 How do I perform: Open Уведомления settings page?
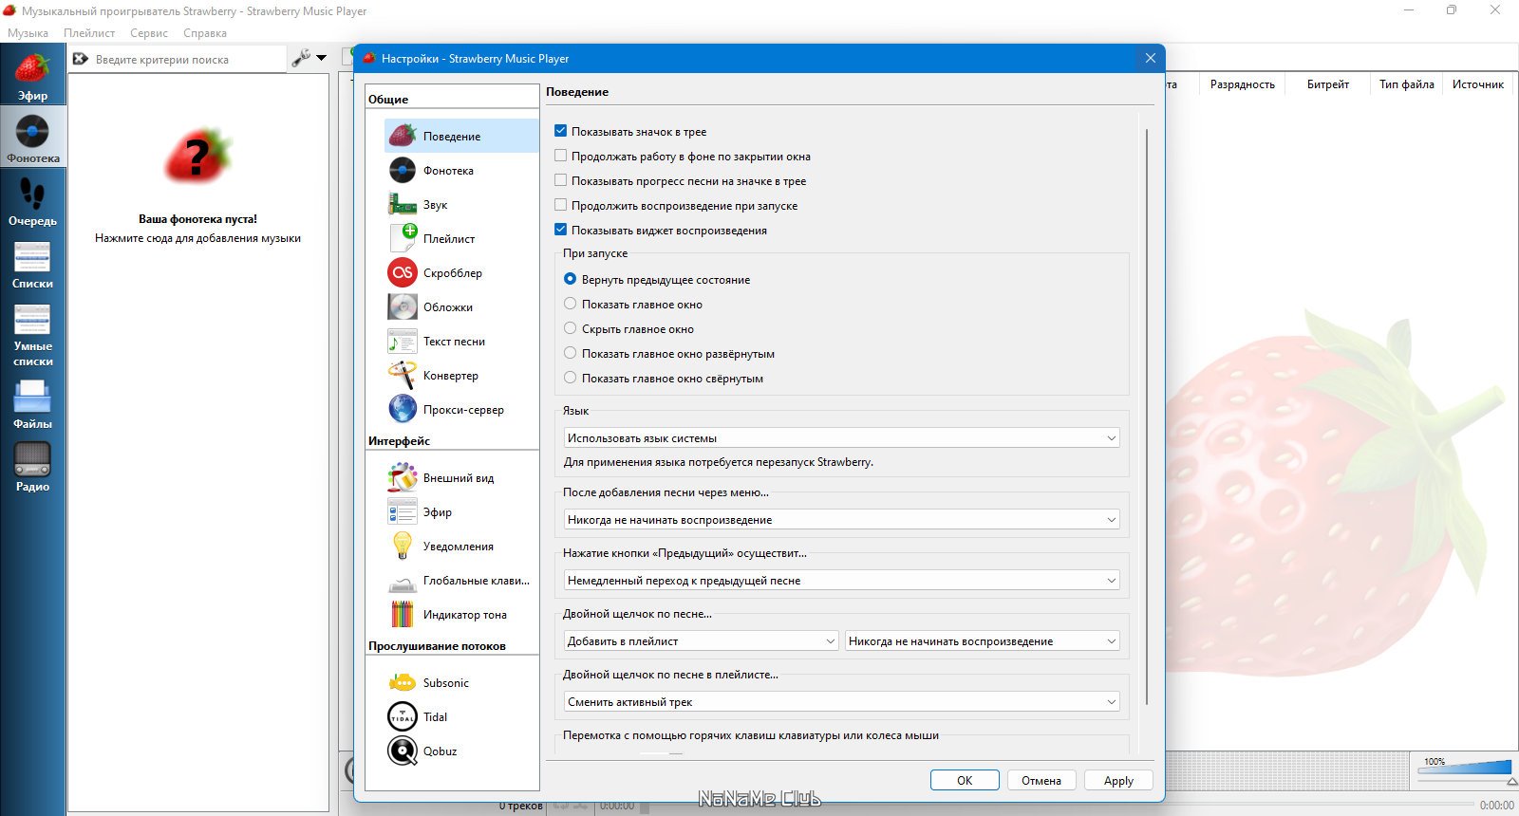pos(461,546)
